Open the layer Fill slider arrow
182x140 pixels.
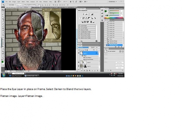click(x=99, y=50)
